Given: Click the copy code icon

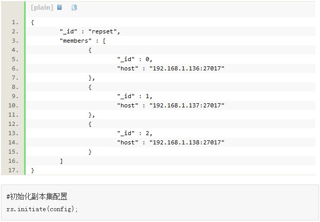Looking at the screenshot, I should 74,7.
